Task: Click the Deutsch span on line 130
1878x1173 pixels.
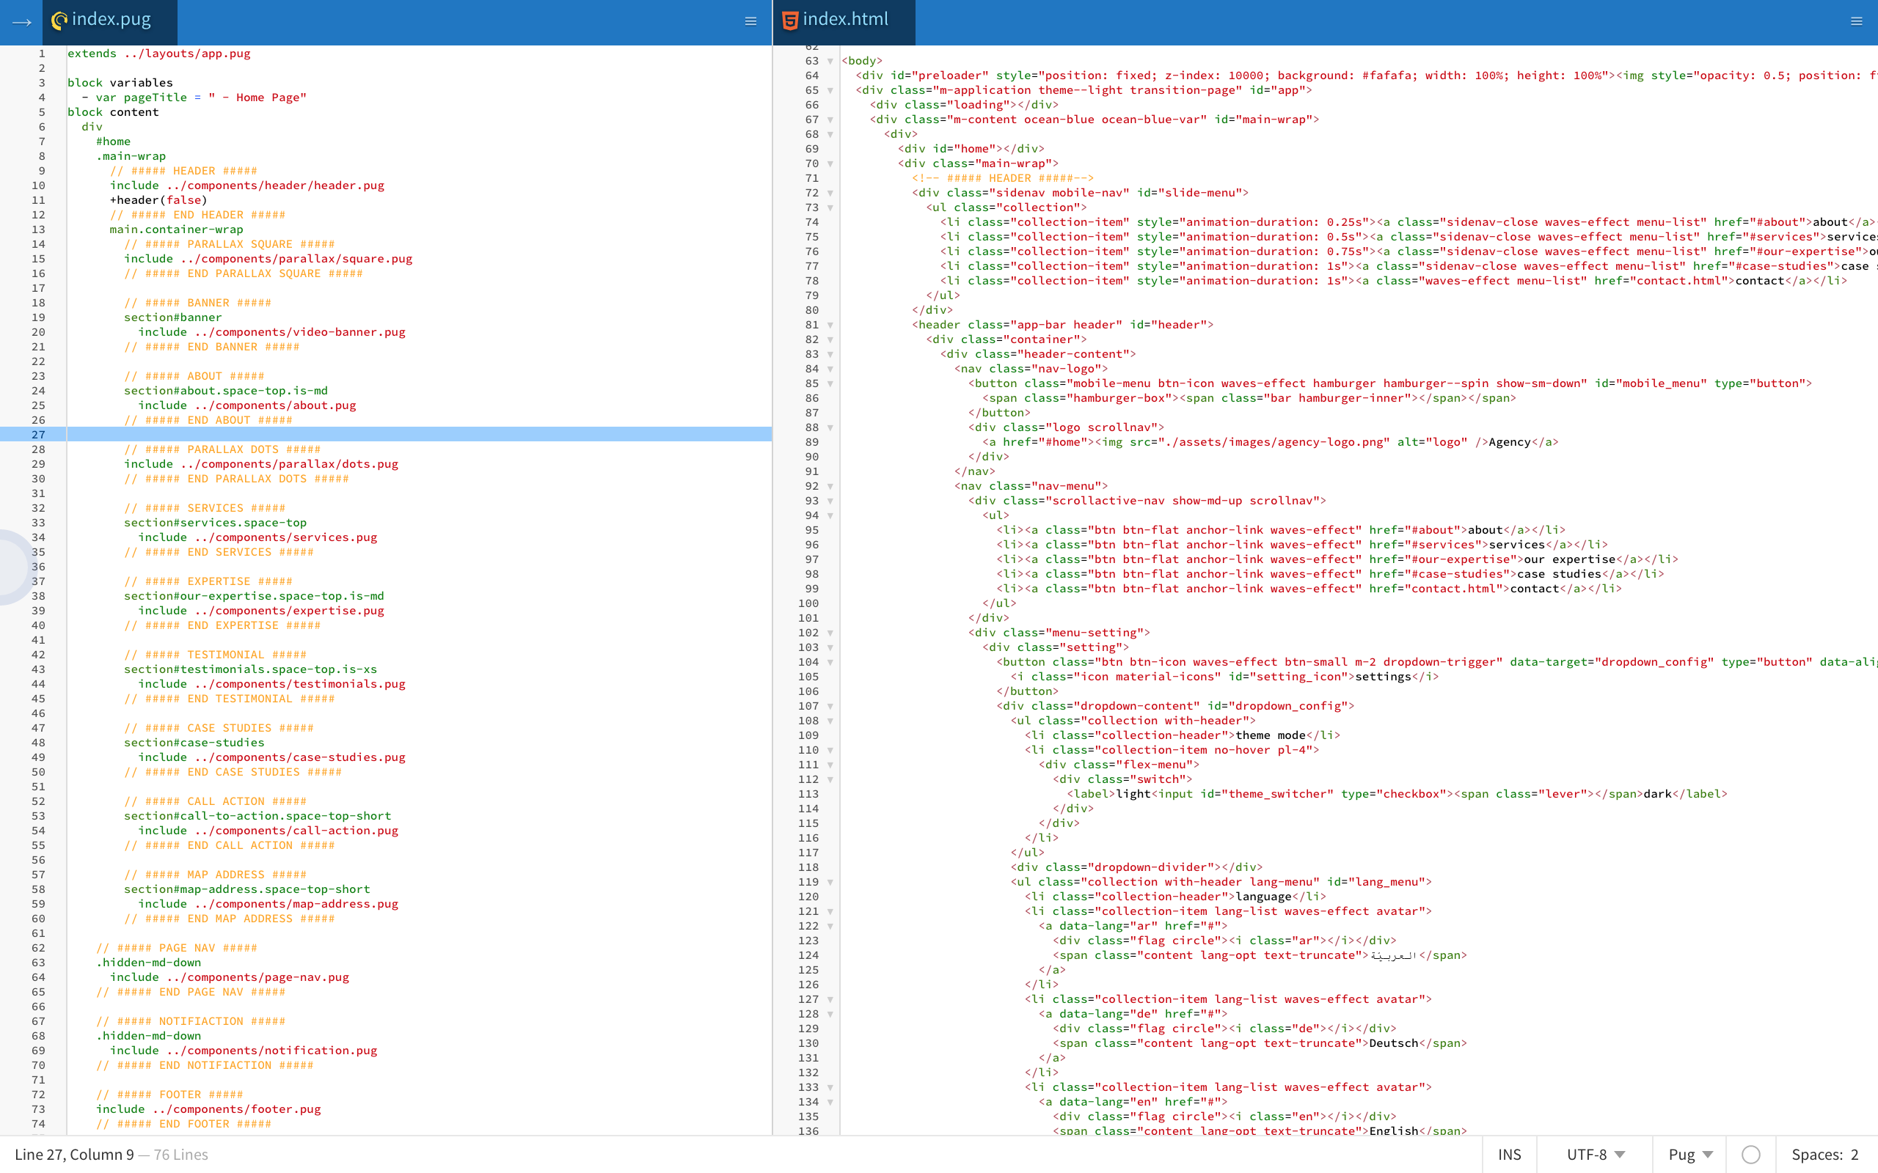Action: click(1260, 1043)
